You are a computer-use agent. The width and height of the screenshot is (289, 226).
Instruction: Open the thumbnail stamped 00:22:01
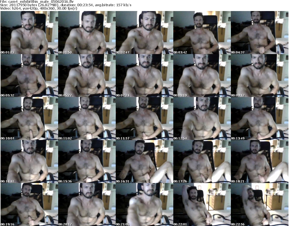[x=202, y=205]
